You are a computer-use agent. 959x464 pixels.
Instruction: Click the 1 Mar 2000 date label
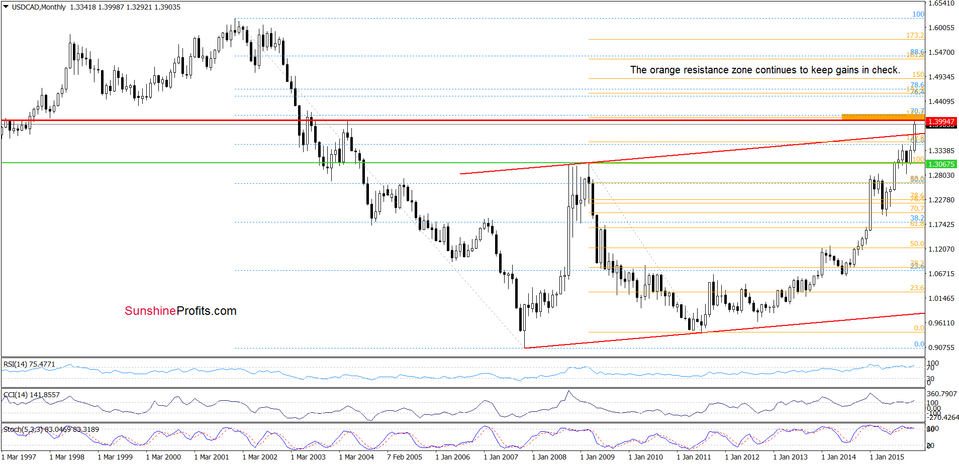point(163,457)
